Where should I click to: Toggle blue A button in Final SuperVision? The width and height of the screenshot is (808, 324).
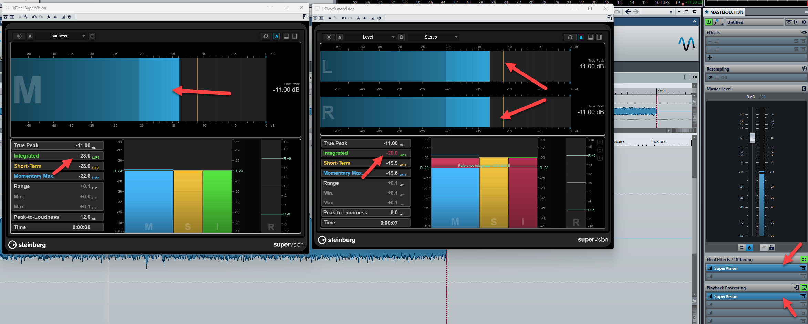coord(277,36)
